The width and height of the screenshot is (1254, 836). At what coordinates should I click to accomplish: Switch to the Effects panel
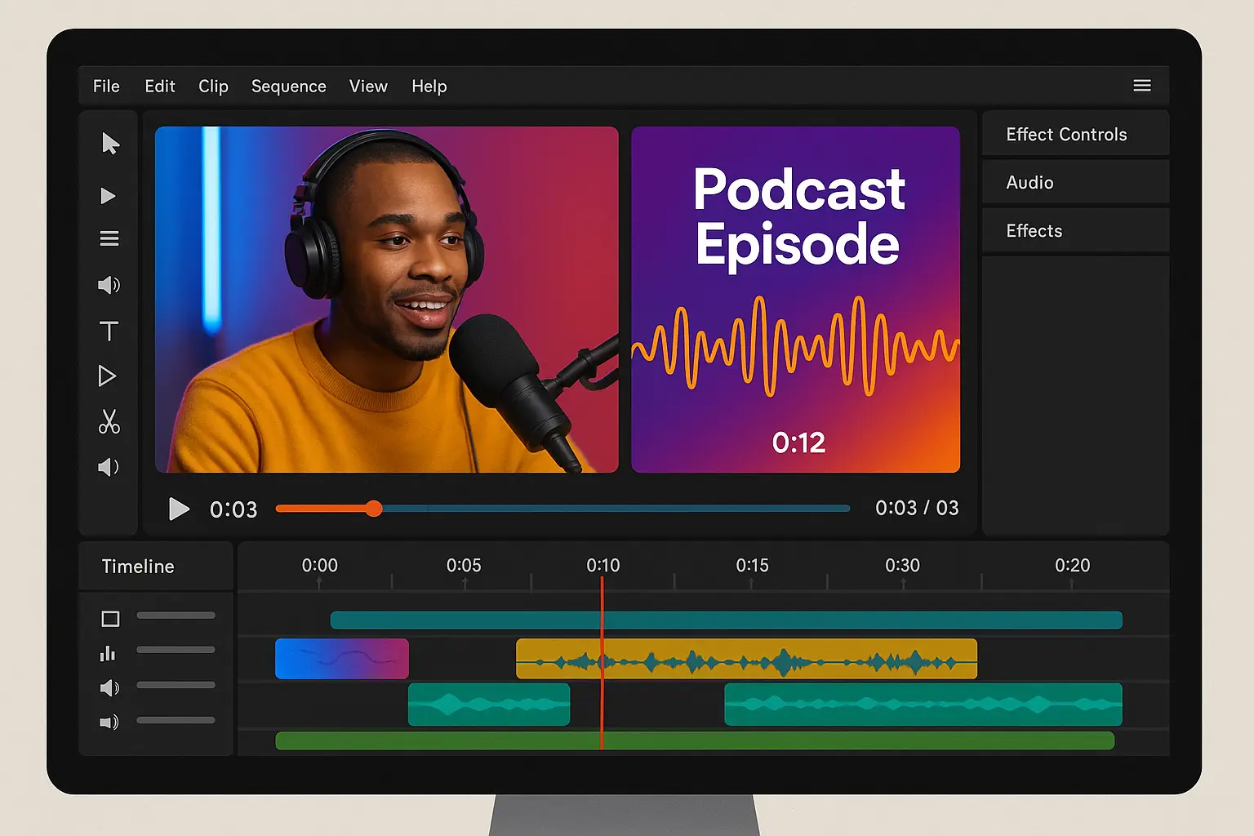(x=1034, y=230)
